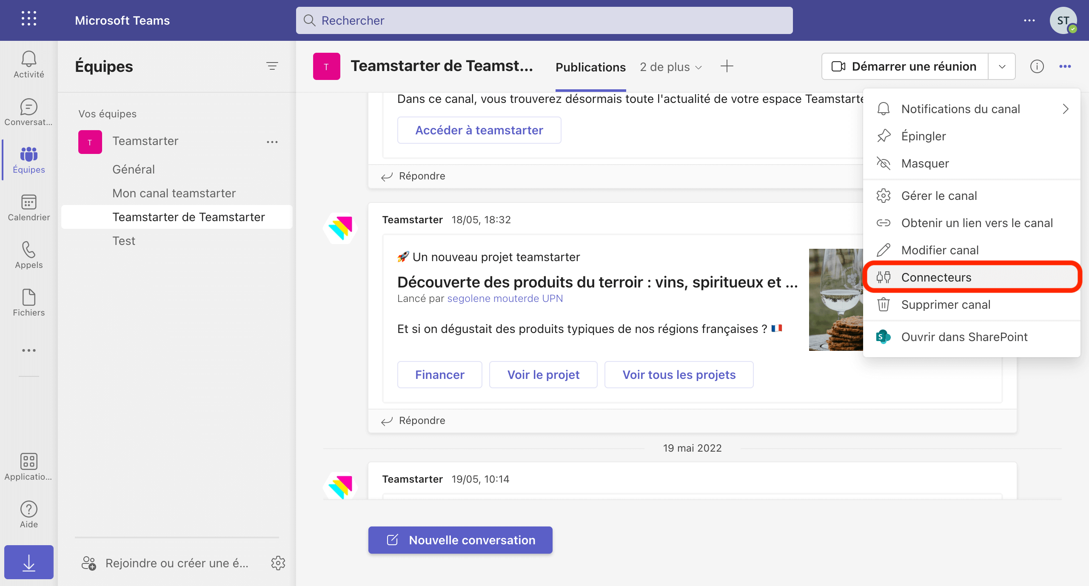Click the download desktop app button
This screenshot has width=1089, height=586.
click(29, 562)
